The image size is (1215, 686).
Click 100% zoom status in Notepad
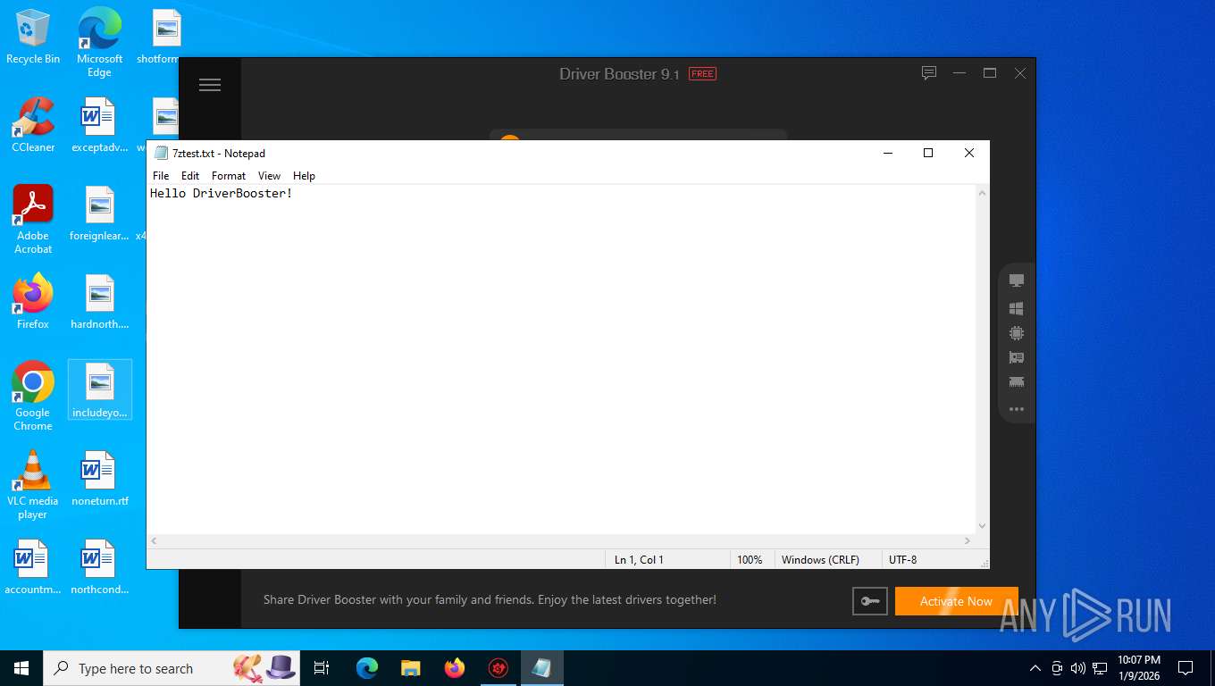pos(750,560)
